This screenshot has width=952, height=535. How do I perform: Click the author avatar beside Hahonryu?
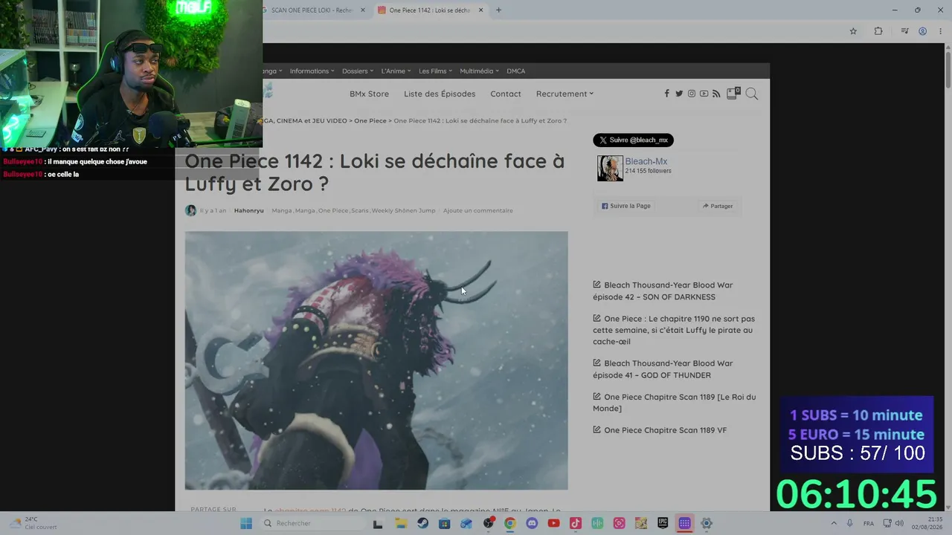pos(190,210)
